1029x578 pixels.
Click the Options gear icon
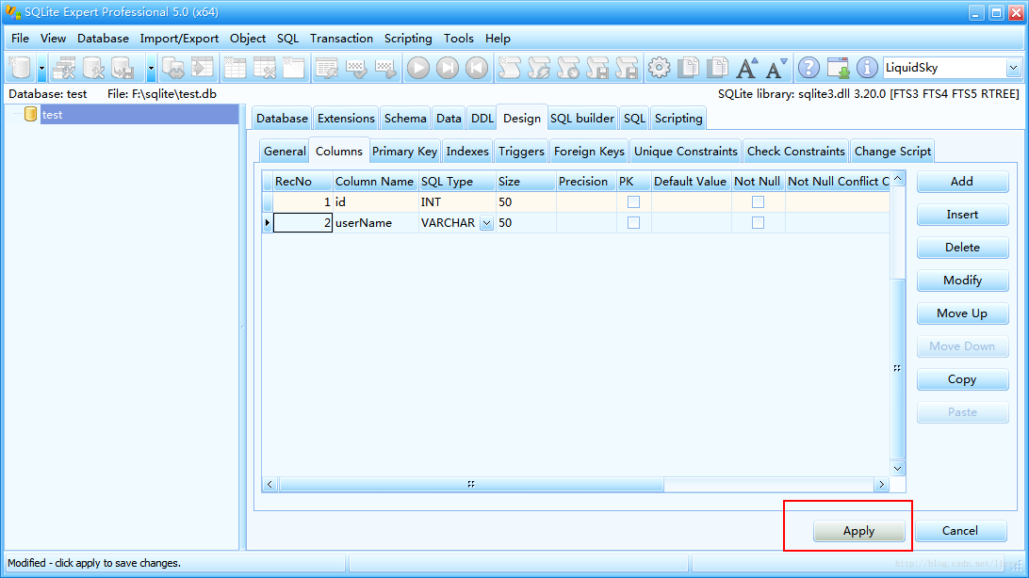[659, 68]
